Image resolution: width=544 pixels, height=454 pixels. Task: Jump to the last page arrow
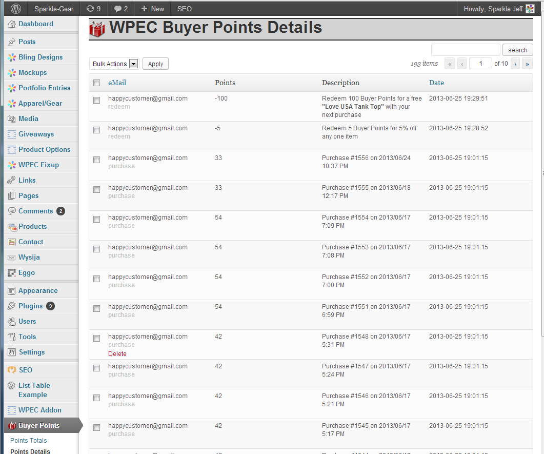[528, 64]
